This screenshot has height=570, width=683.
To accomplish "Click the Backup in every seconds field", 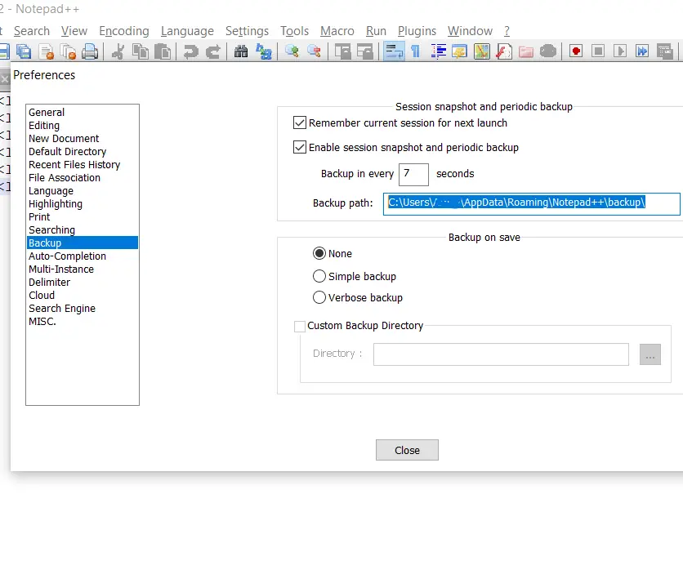I will tap(414, 174).
